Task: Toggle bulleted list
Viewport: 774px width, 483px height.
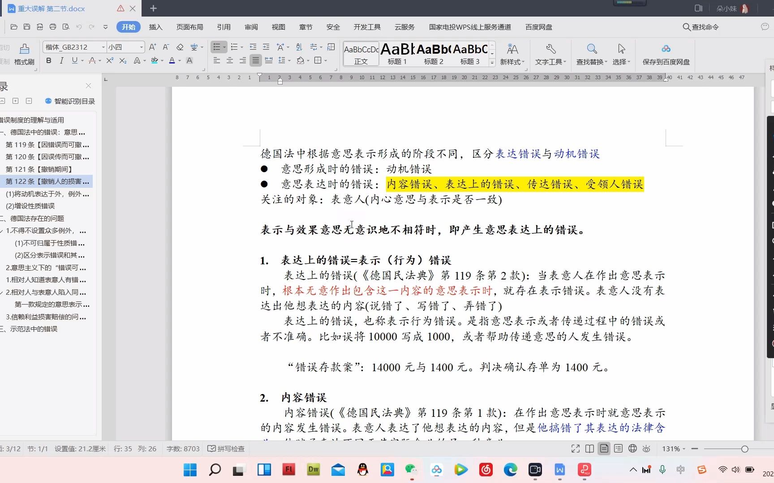Action: pyautogui.click(x=217, y=47)
